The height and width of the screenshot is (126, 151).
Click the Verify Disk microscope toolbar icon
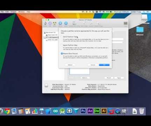tap(45, 23)
